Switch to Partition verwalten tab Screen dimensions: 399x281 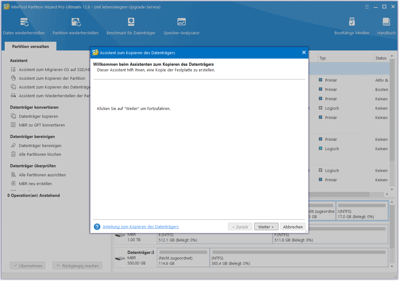(x=31, y=46)
